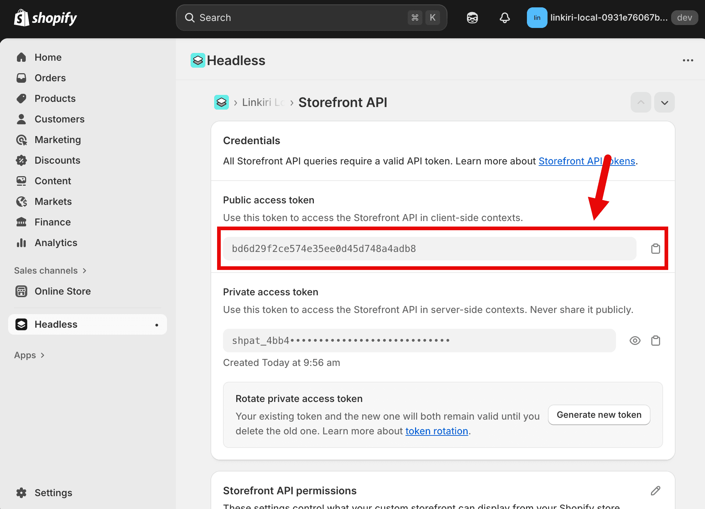Open Settings at the bottom of sidebar
This screenshot has width=705, height=509.
tap(53, 493)
